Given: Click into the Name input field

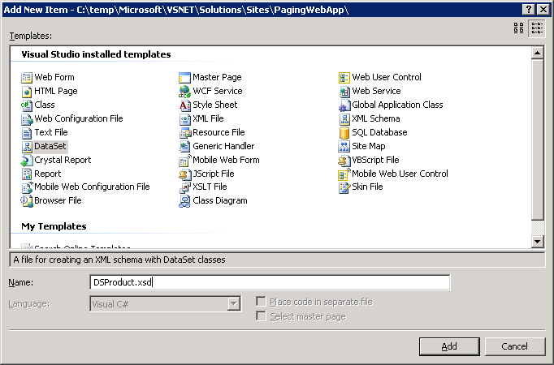Looking at the screenshot, I should click(270, 282).
